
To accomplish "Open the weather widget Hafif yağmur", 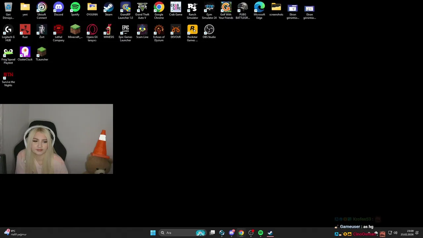I will (x=16, y=233).
